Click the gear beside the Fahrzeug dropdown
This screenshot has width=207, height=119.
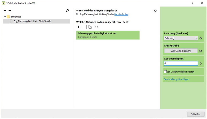point(201,38)
